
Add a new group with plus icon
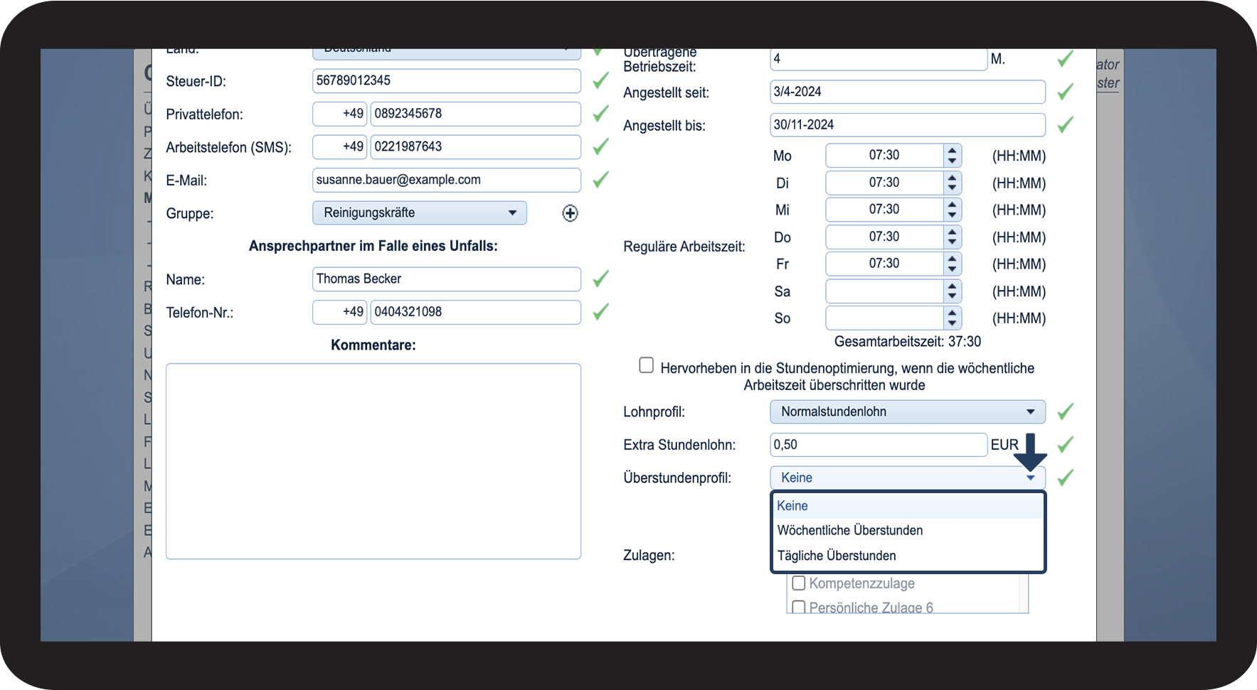(570, 213)
